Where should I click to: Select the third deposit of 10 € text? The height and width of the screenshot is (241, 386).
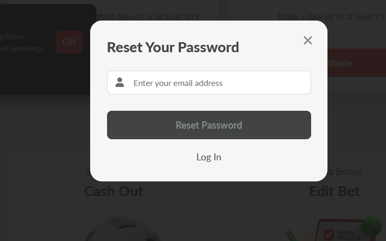(x=149, y=17)
